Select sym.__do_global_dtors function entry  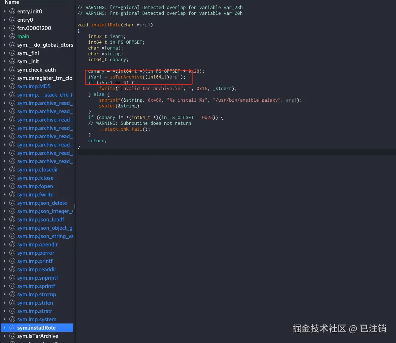click(45, 45)
